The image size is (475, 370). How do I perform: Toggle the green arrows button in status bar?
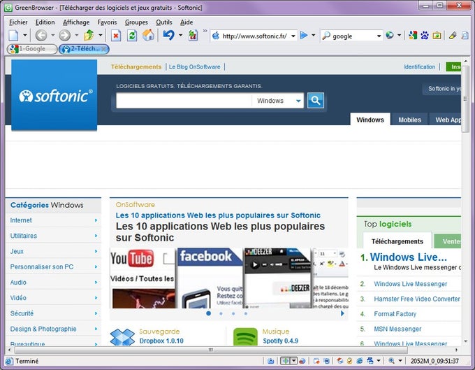click(x=285, y=361)
